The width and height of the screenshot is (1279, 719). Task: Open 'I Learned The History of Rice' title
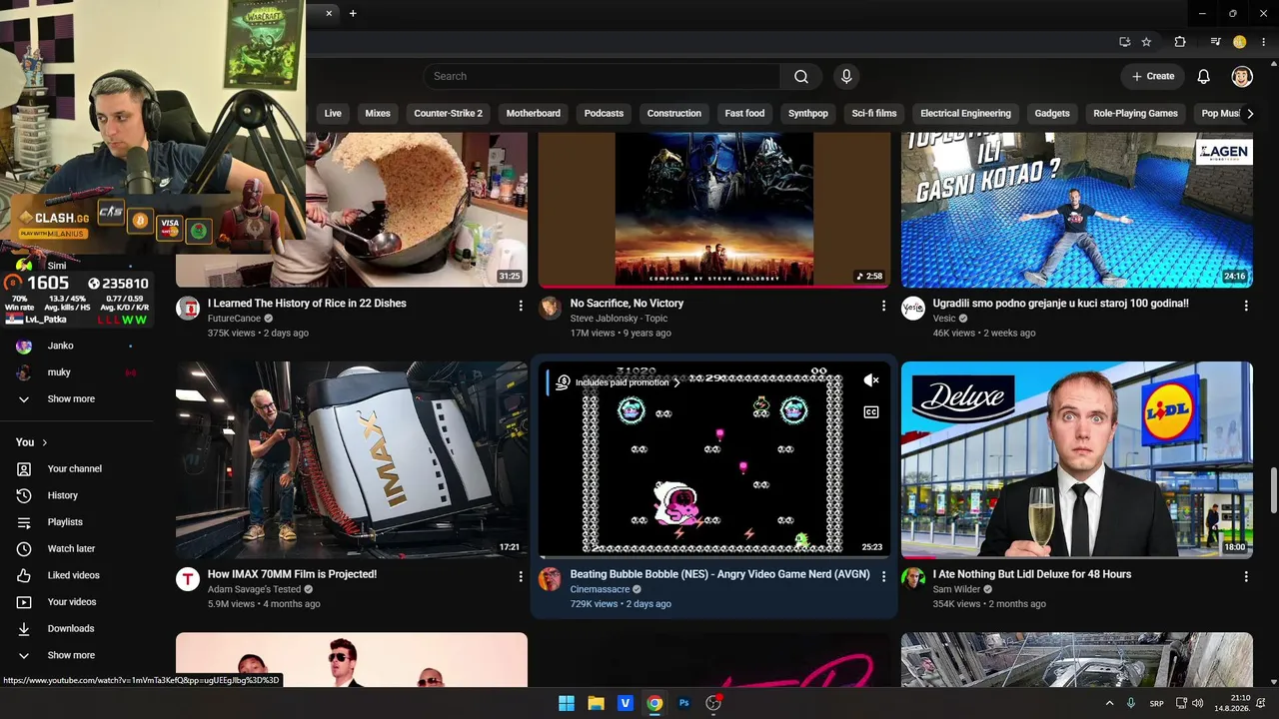307,304
